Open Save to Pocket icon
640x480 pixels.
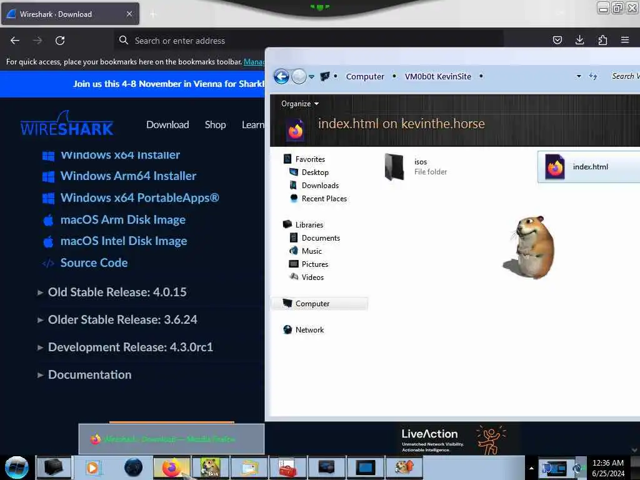(557, 40)
